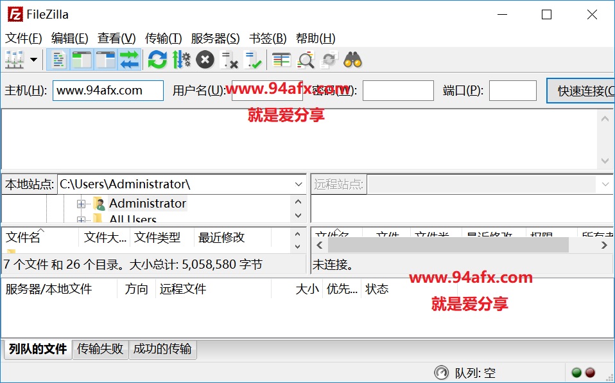615x383 pixels.
Task: Click the 端口 port input field
Action: (x=513, y=91)
